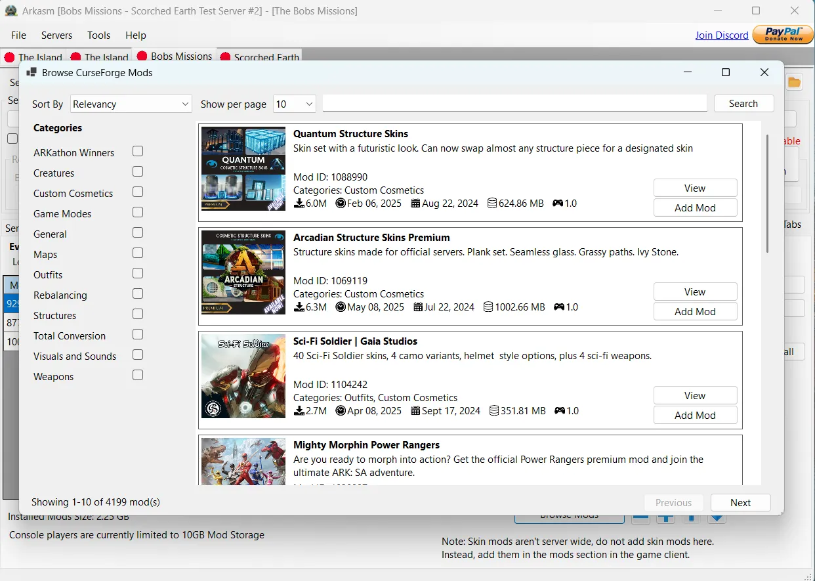815x581 pixels.
Task: Switch to the Bobs Missions tab
Action: tap(174, 56)
